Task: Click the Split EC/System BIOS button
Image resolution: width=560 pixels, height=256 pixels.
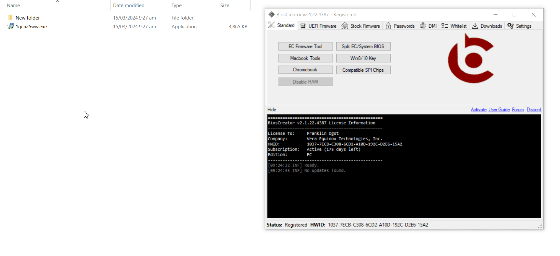Action: (363, 46)
